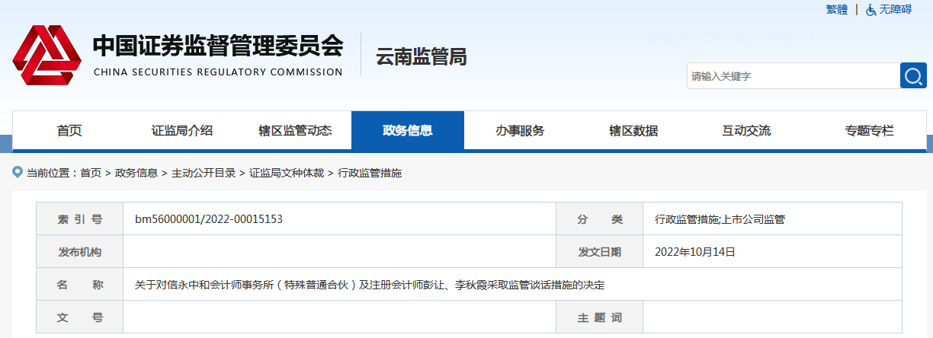Go to 主动公开目录 in the breadcrumb
The image size is (933, 338).
point(204,173)
